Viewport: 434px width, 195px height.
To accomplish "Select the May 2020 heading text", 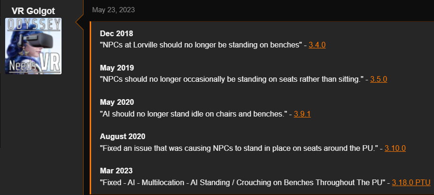I will click(x=117, y=102).
